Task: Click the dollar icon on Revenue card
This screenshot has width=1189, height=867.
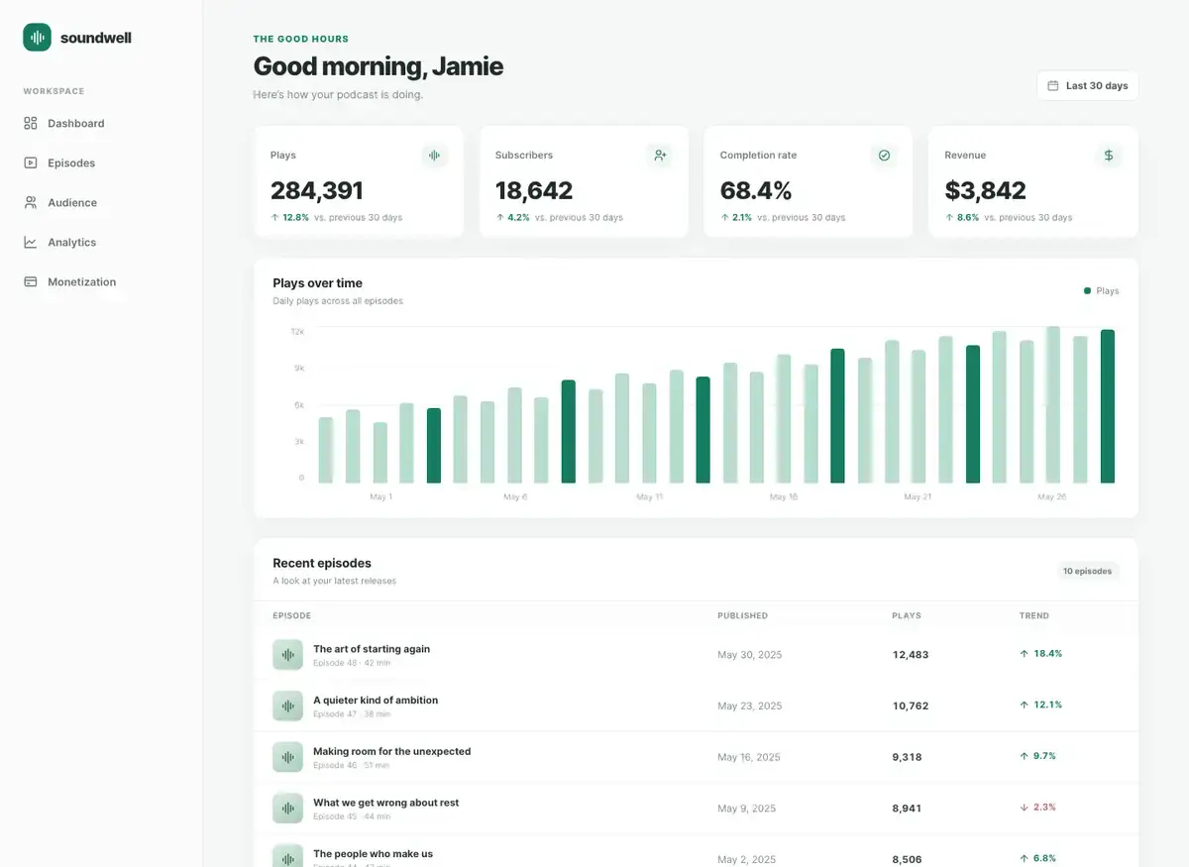Action: pos(1109,156)
